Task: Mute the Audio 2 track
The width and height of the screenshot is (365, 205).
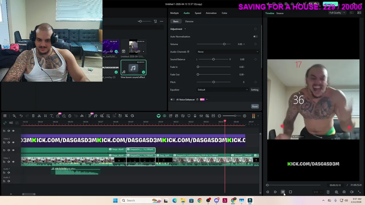Action: point(9,181)
